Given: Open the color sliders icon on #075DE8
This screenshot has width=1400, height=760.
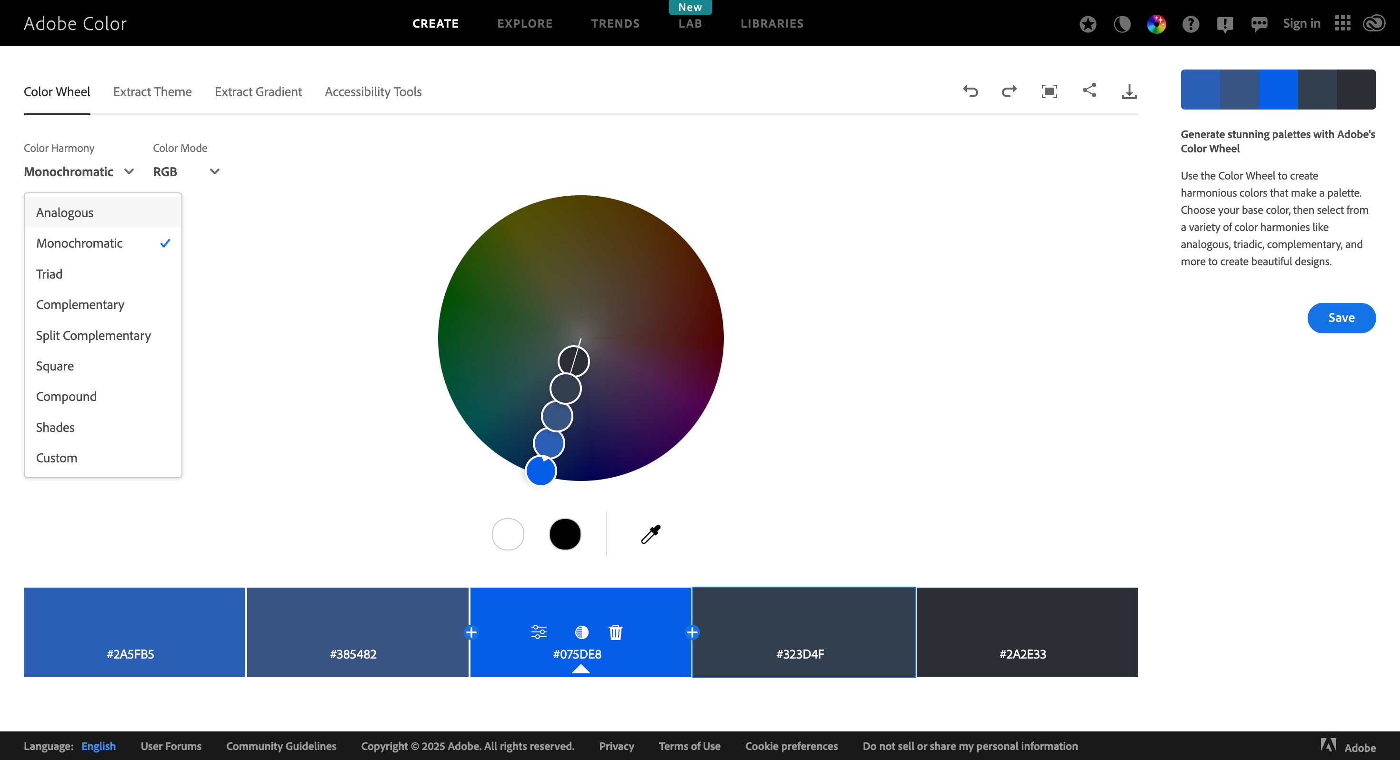Looking at the screenshot, I should pos(539,632).
